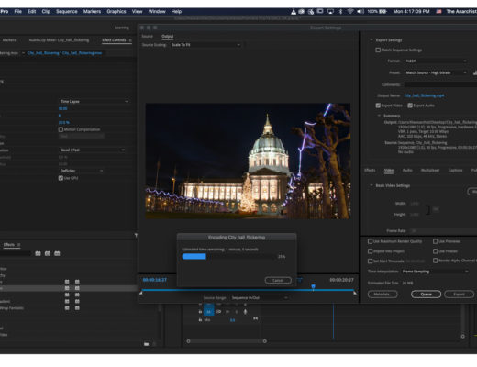The height and width of the screenshot is (367, 477).
Task: Enable Match Sequence Settings checkbox
Action: (378, 50)
